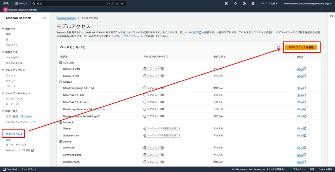This screenshot has width=335, height=172.
Task: Open the プロバイダー page link in description
Action: click(130, 36)
